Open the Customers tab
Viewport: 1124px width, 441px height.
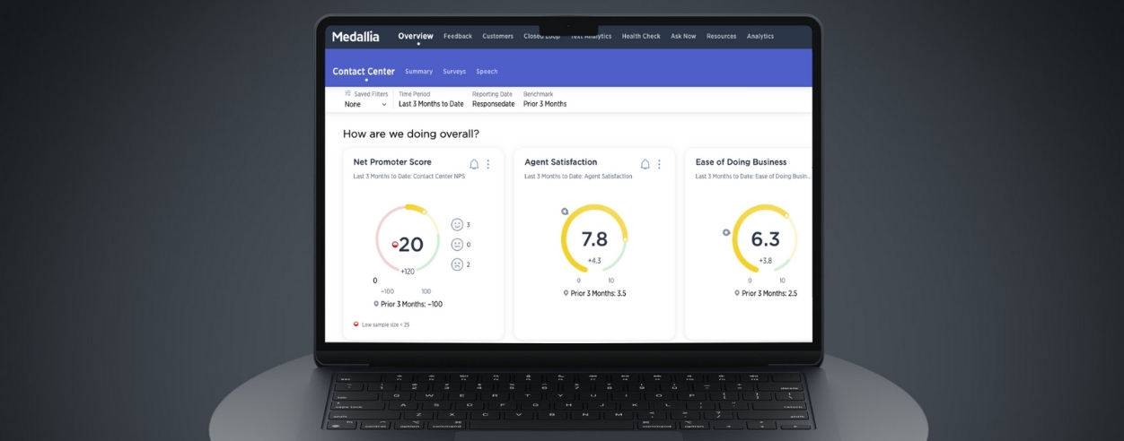[497, 37]
